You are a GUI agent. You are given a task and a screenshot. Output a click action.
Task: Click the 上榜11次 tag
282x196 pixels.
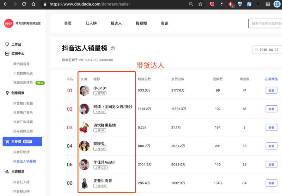pyautogui.click(x=100, y=186)
